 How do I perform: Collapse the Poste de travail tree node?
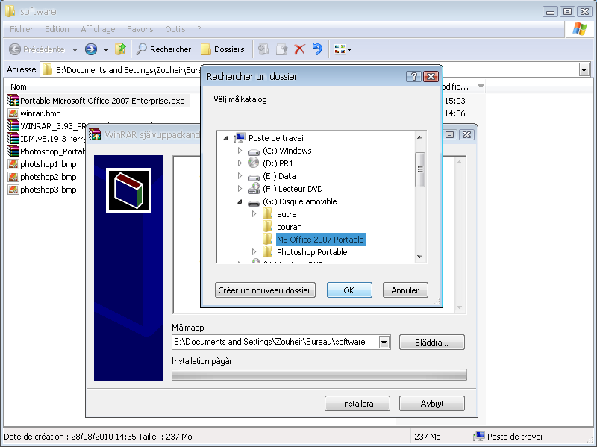(226, 138)
